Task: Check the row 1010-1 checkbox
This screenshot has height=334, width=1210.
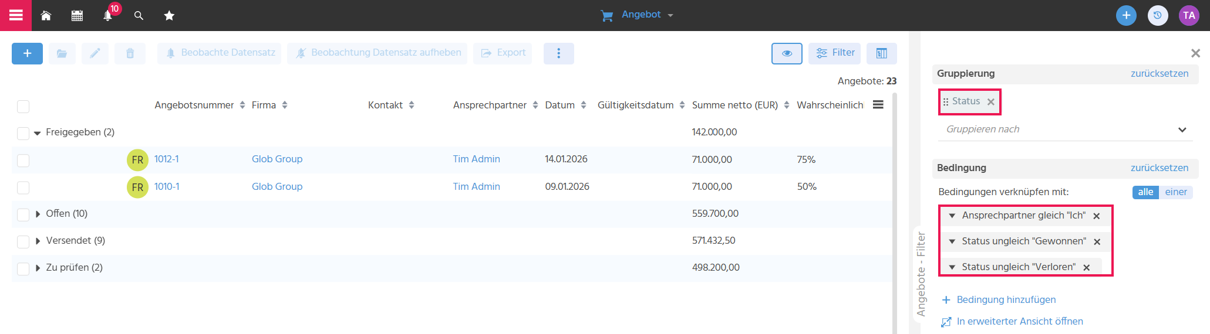Action: [x=23, y=188]
